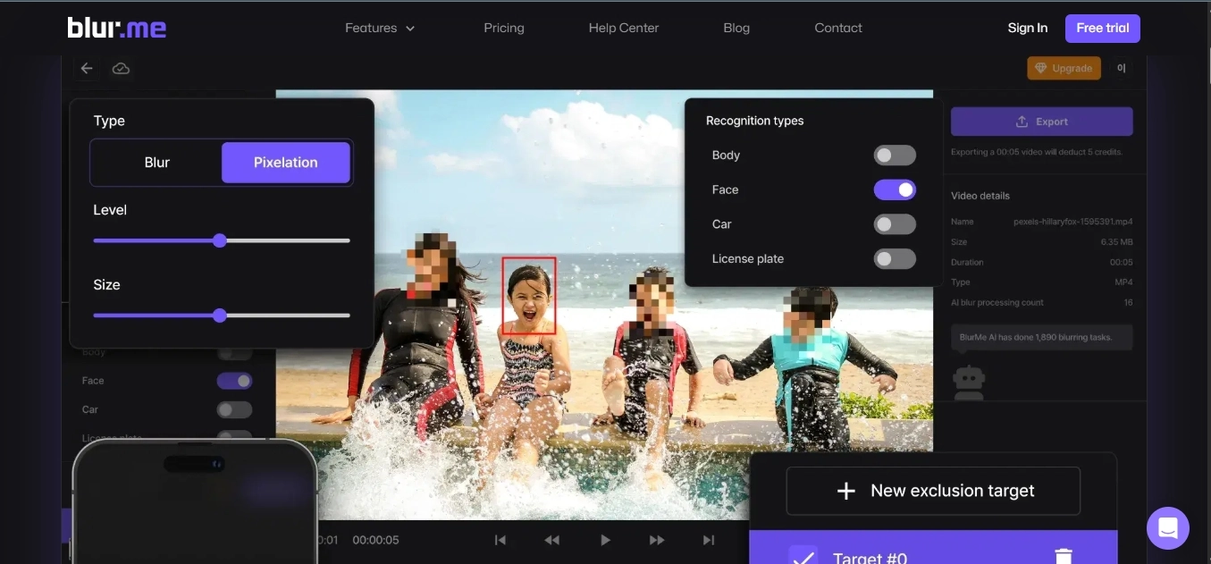This screenshot has width=1211, height=564.
Task: Disable the Face recognition toggle
Action: click(894, 189)
